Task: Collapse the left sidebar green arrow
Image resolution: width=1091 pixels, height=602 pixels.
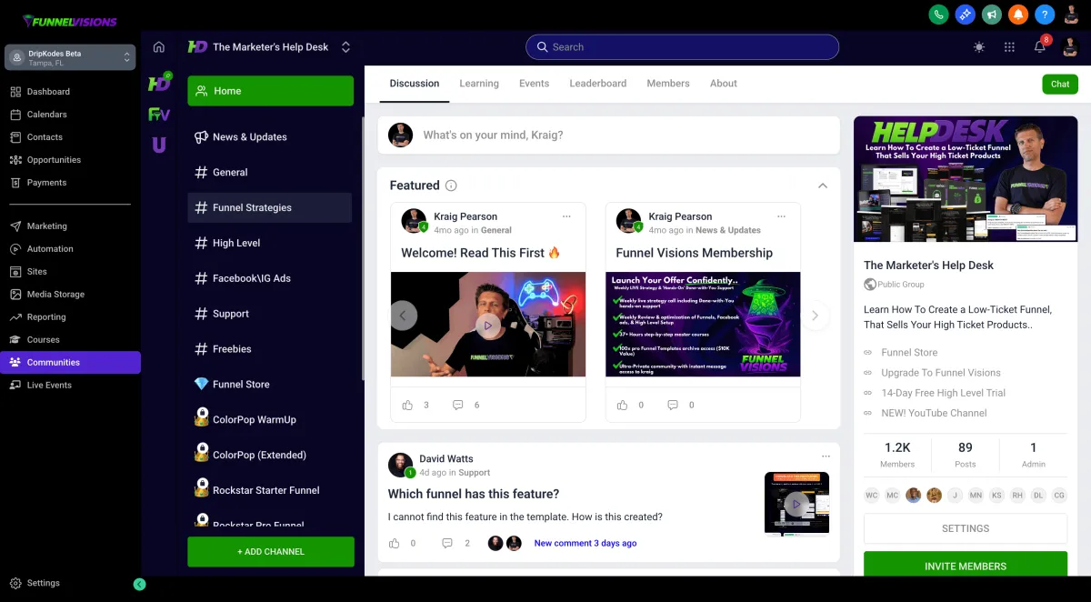Action: click(x=139, y=585)
